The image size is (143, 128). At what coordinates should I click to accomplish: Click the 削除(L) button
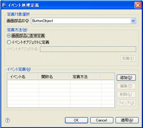click(126, 94)
